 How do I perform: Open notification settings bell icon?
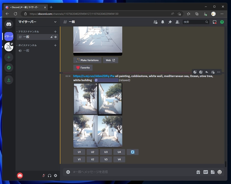point(163,22)
